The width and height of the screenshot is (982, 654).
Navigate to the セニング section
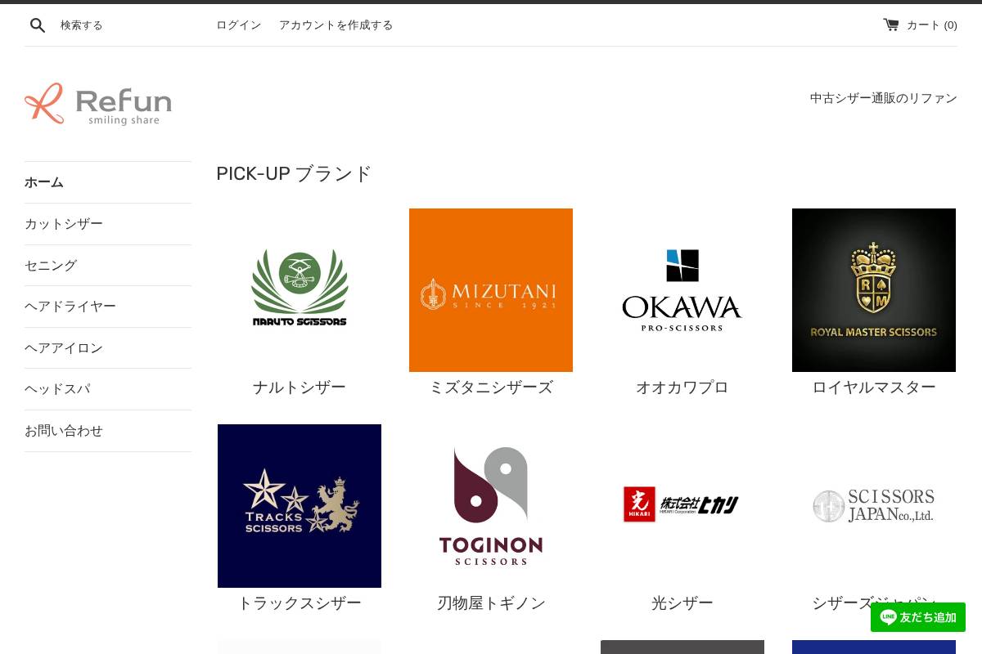(x=50, y=265)
